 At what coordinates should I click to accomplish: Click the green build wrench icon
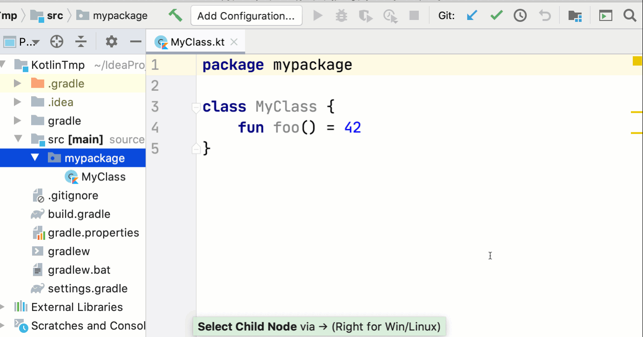click(175, 15)
